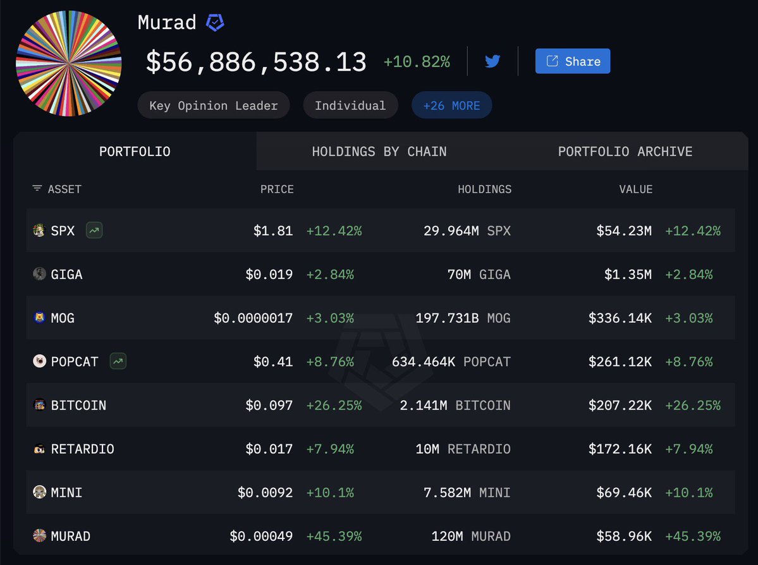Image resolution: width=758 pixels, height=565 pixels.
Task: Open the PORTFOLIO ARCHIVE tab
Action: (625, 151)
